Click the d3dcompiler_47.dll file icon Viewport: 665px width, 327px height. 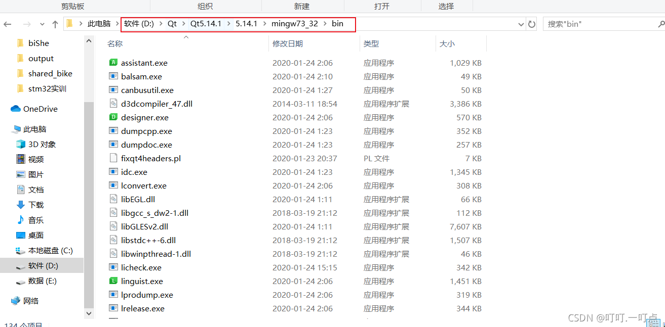[x=113, y=104]
